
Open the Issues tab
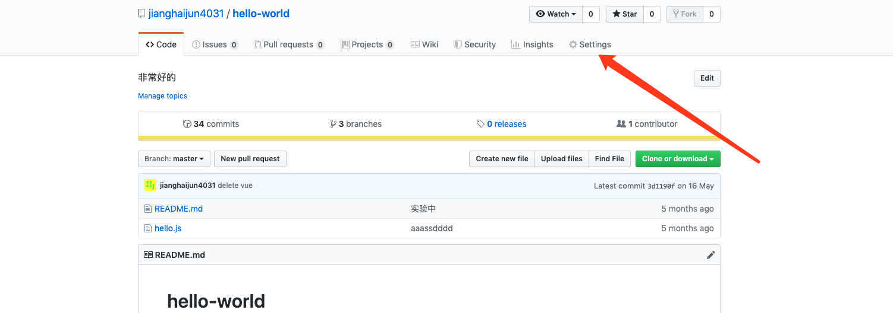click(215, 44)
